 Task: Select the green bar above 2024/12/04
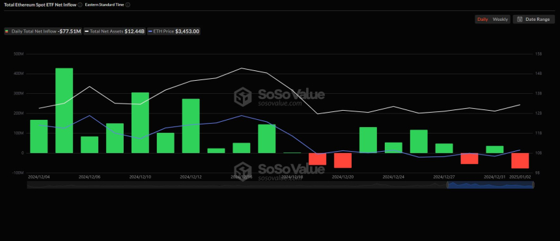(39, 136)
